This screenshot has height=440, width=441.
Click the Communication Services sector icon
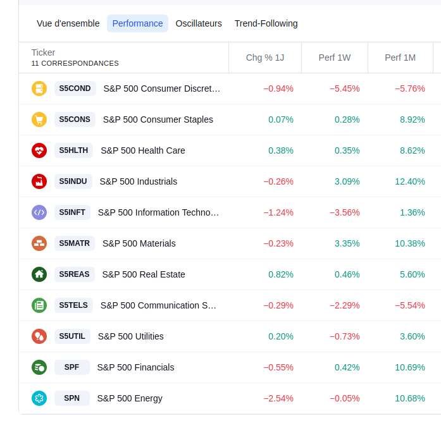point(39,305)
